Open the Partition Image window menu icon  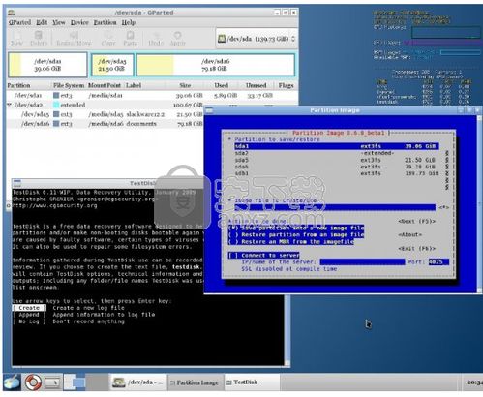209,110
